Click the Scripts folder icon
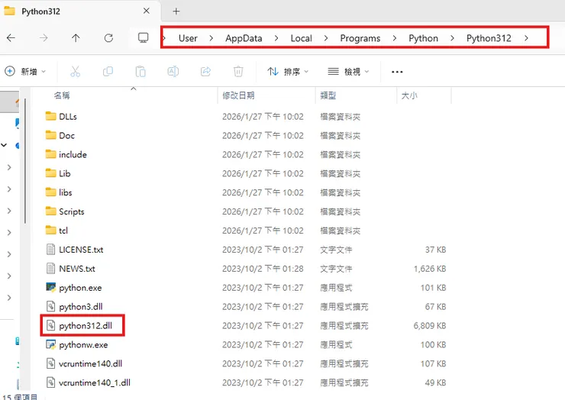The width and height of the screenshot is (565, 400). (51, 211)
